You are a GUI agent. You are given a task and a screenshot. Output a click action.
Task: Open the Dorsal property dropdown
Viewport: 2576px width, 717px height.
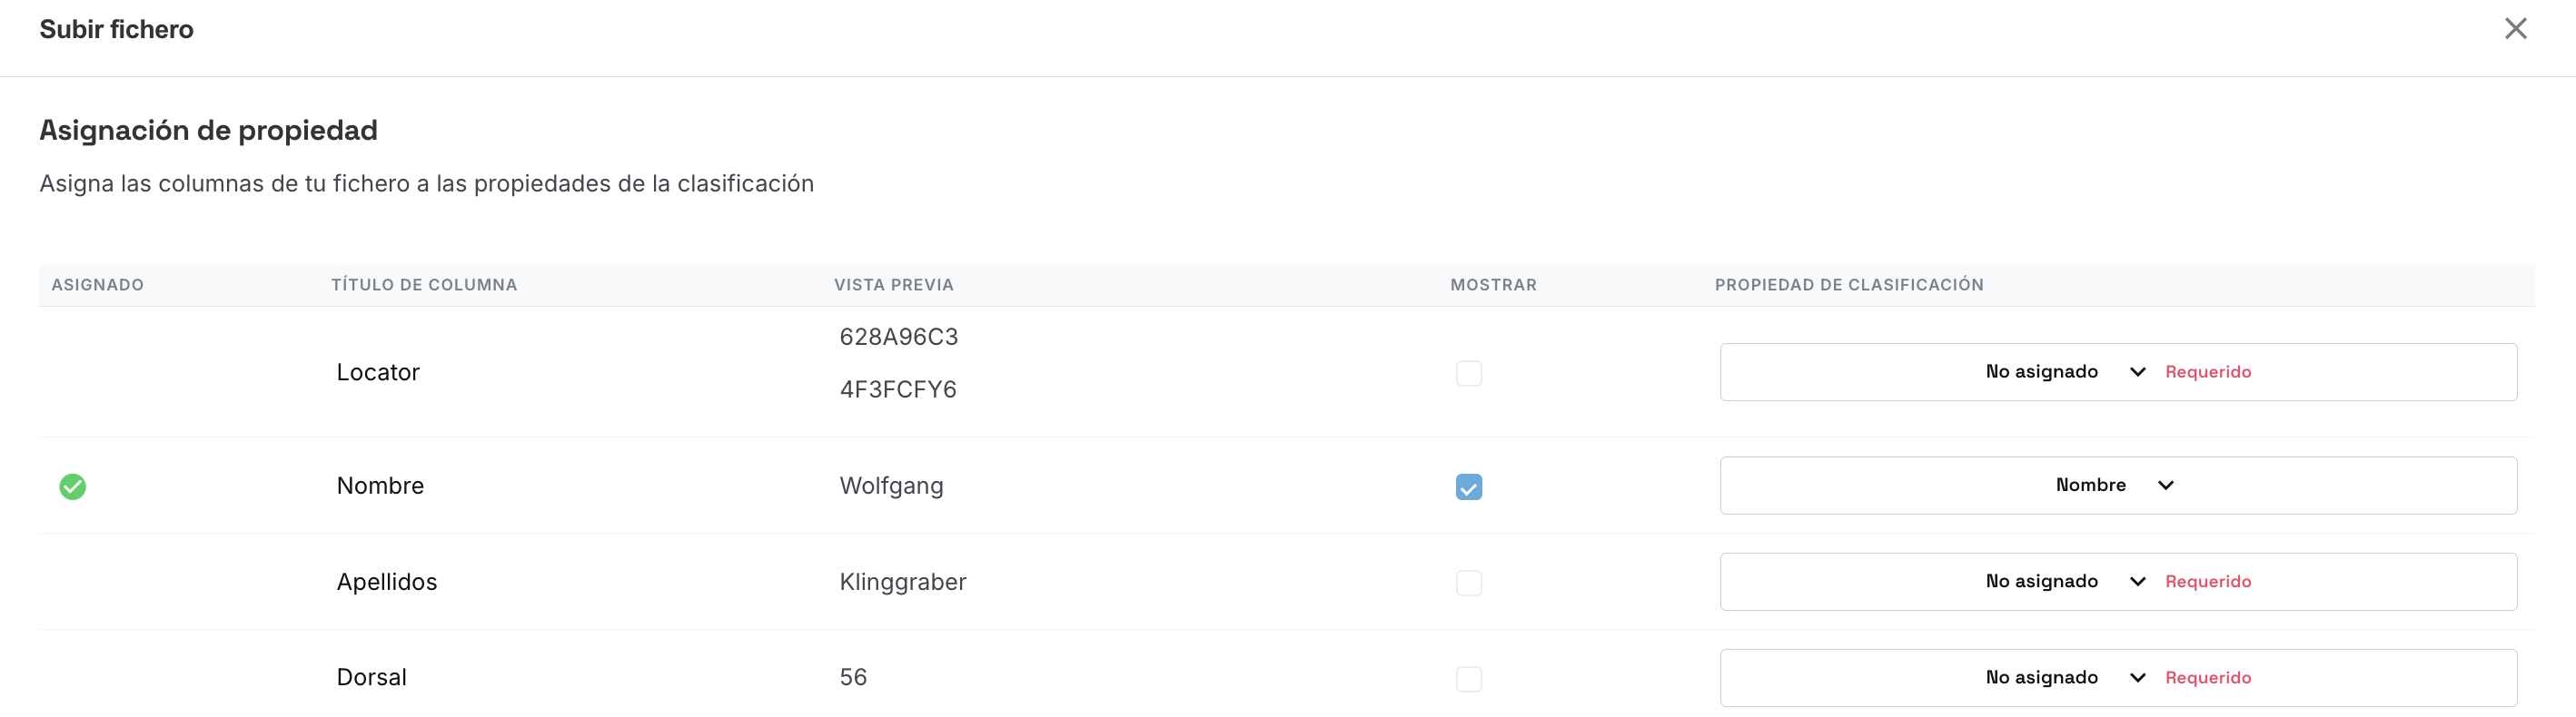coord(2118,677)
